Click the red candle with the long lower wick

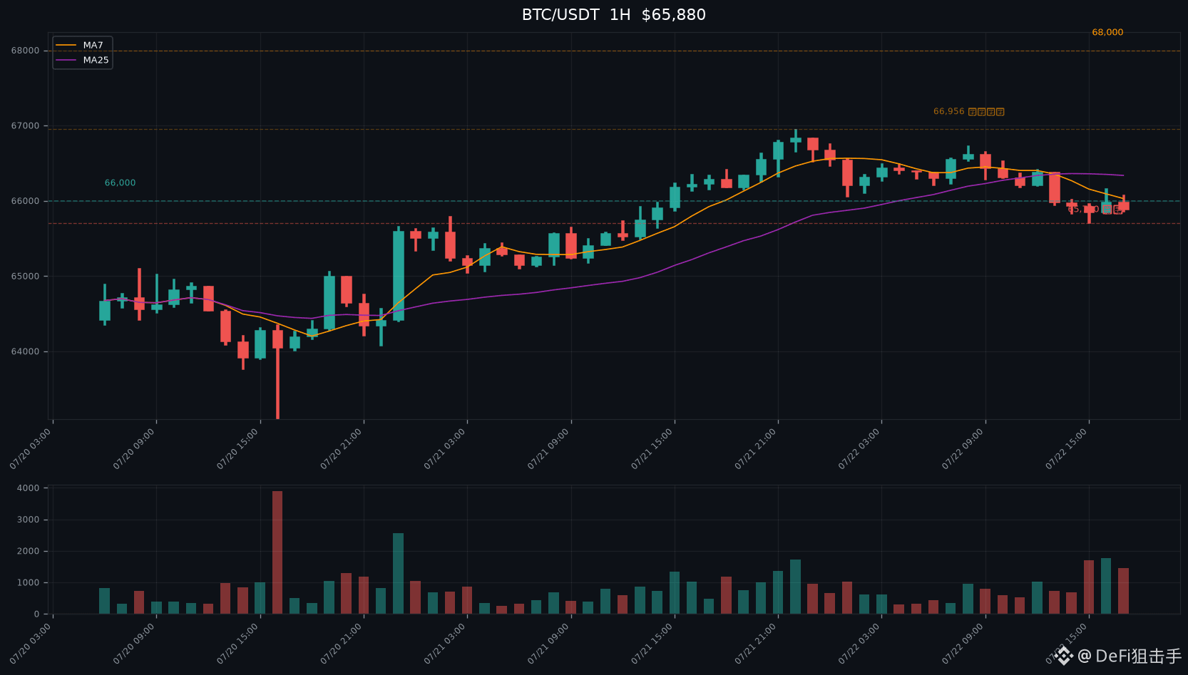[x=277, y=339]
